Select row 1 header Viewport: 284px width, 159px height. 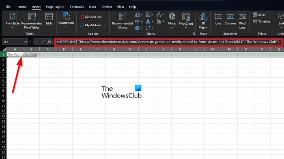click(x=3, y=54)
